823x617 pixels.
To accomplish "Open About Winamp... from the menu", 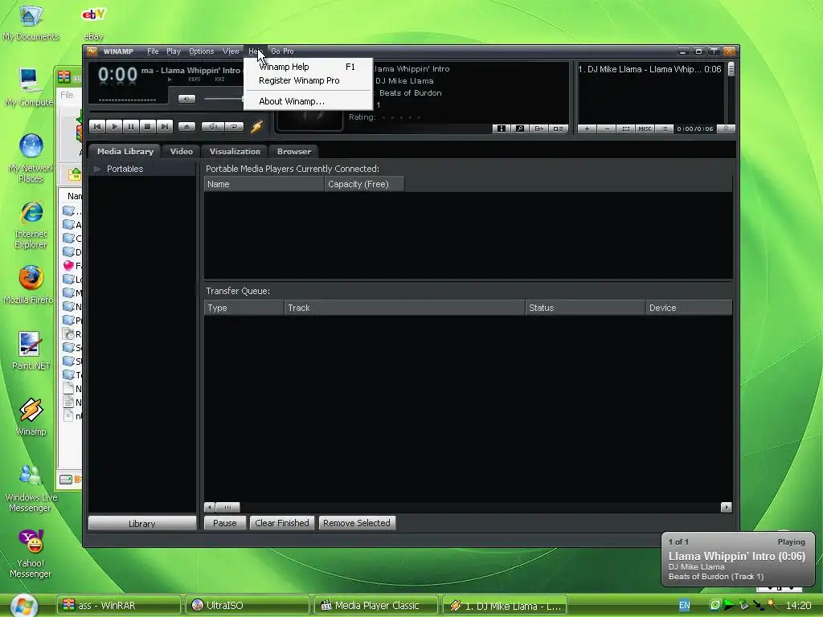I will click(308, 101).
